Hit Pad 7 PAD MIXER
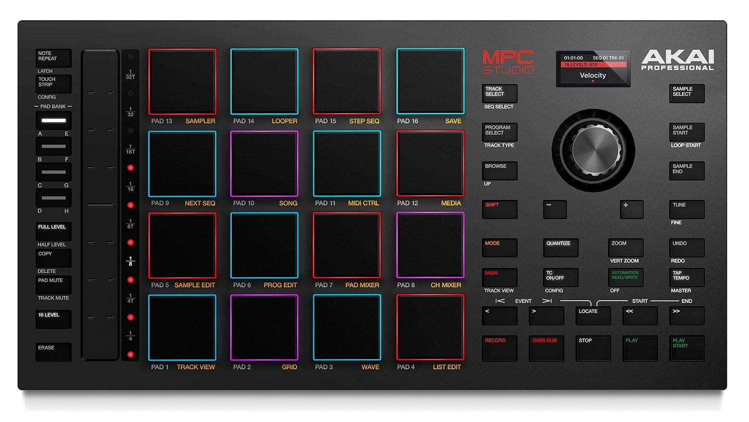Screen dimensions: 749x422 click(x=346, y=245)
